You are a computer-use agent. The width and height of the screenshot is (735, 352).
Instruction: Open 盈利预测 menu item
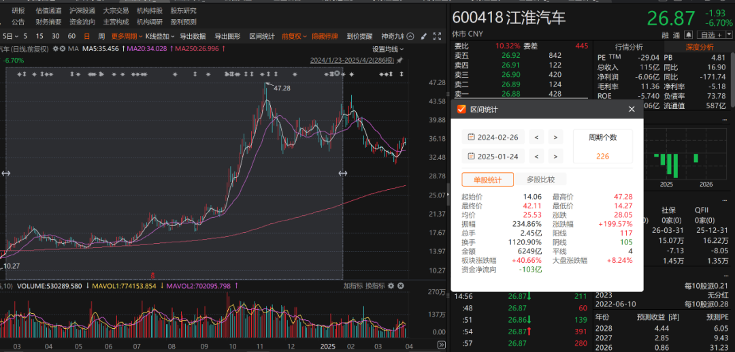183,22
